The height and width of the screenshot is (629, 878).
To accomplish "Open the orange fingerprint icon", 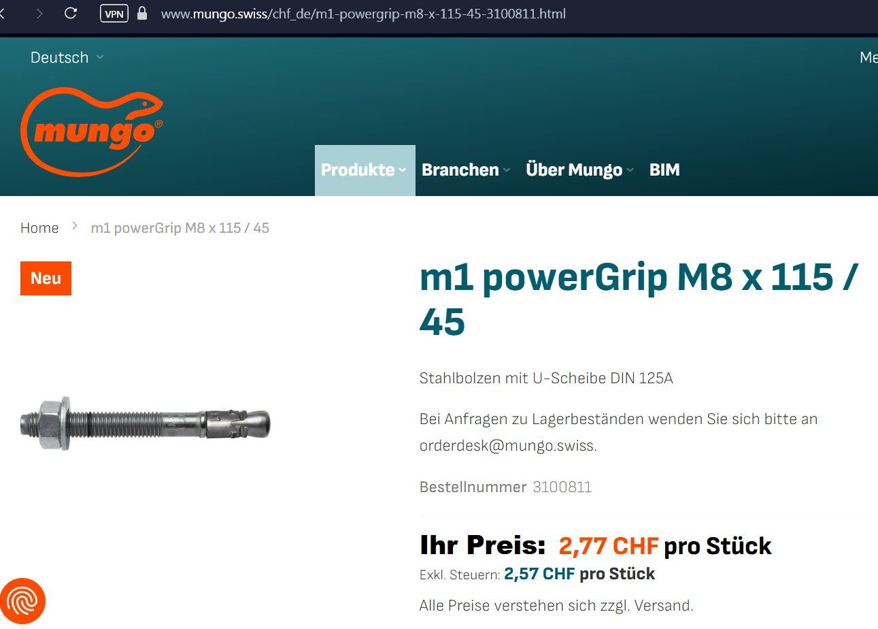I will (x=22, y=602).
